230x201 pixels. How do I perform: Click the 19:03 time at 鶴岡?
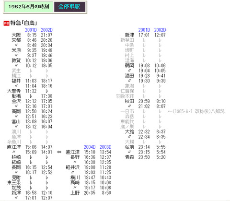(144, 66)
